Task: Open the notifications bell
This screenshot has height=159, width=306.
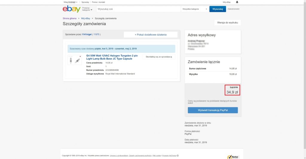Action: click(237, 2)
